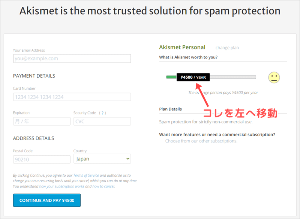300x219 pixels.
Task: Follow the how your subscription works link
Action: [x=61, y=186]
